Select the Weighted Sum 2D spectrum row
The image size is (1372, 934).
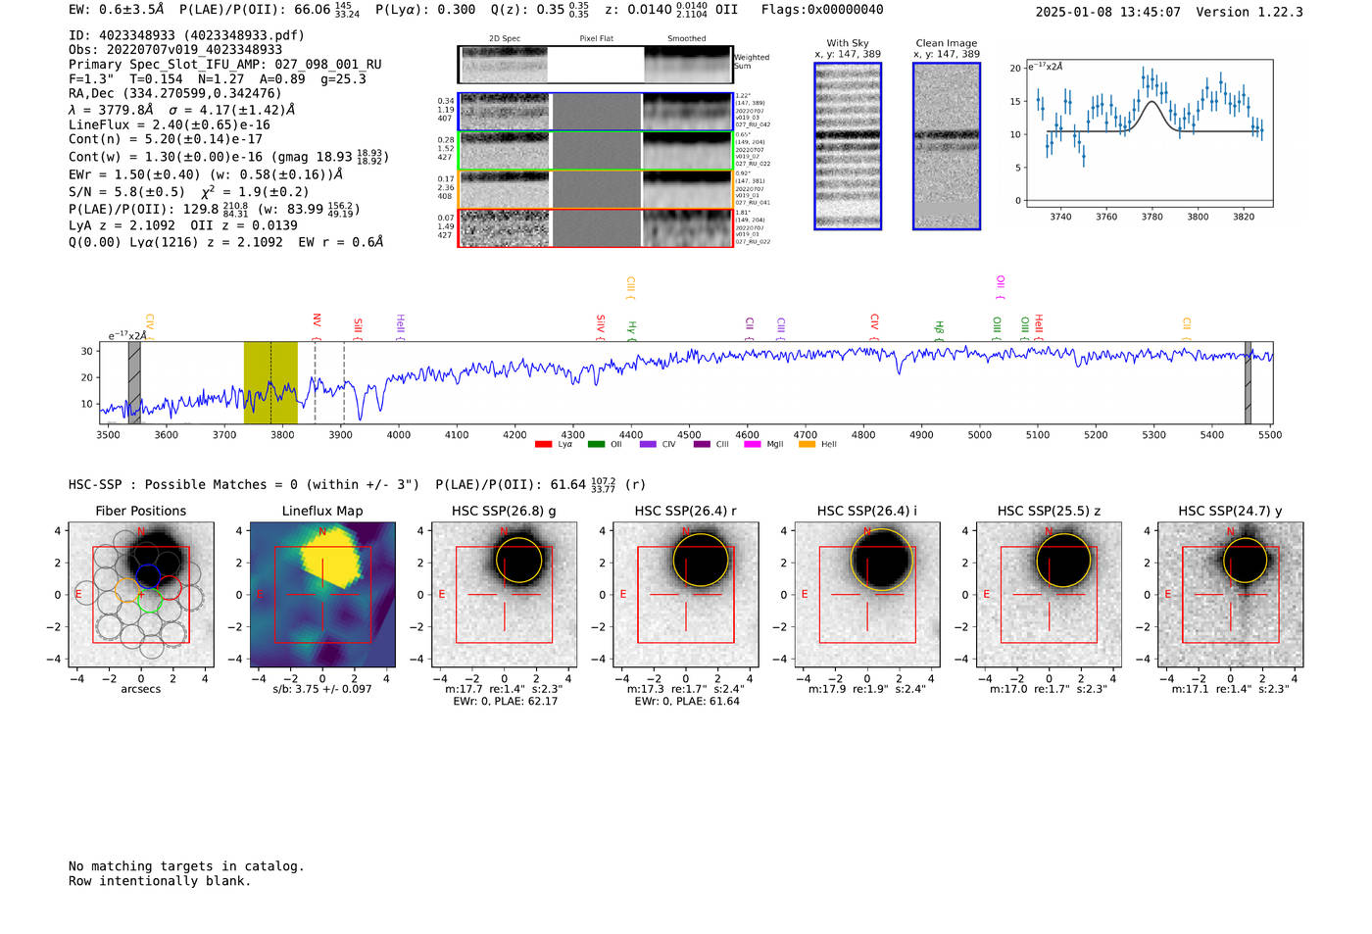(596, 65)
